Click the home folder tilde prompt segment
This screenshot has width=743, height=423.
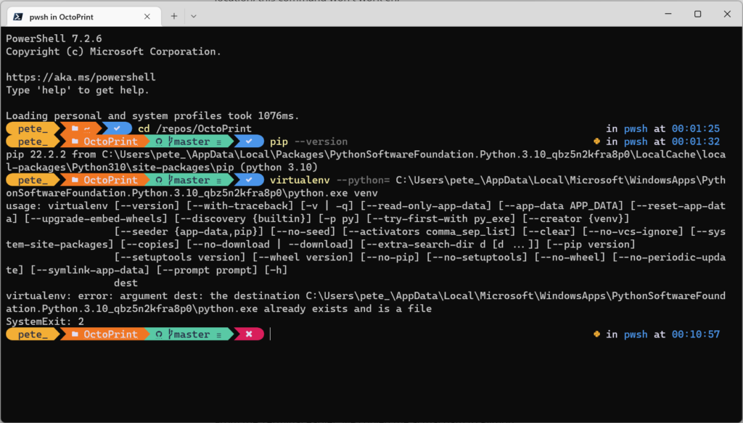coord(81,128)
